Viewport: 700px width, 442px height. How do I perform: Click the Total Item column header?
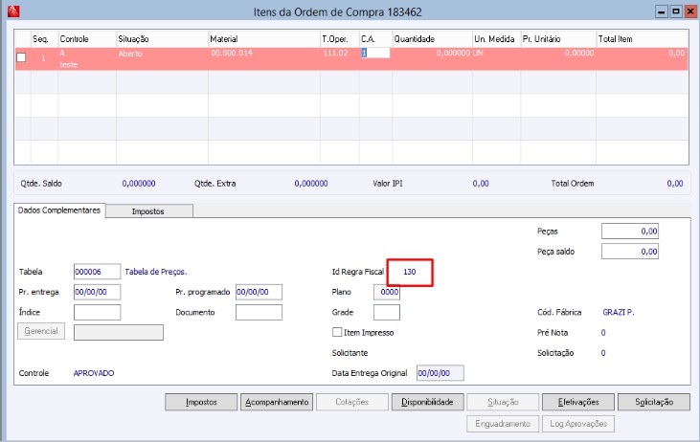(643, 39)
